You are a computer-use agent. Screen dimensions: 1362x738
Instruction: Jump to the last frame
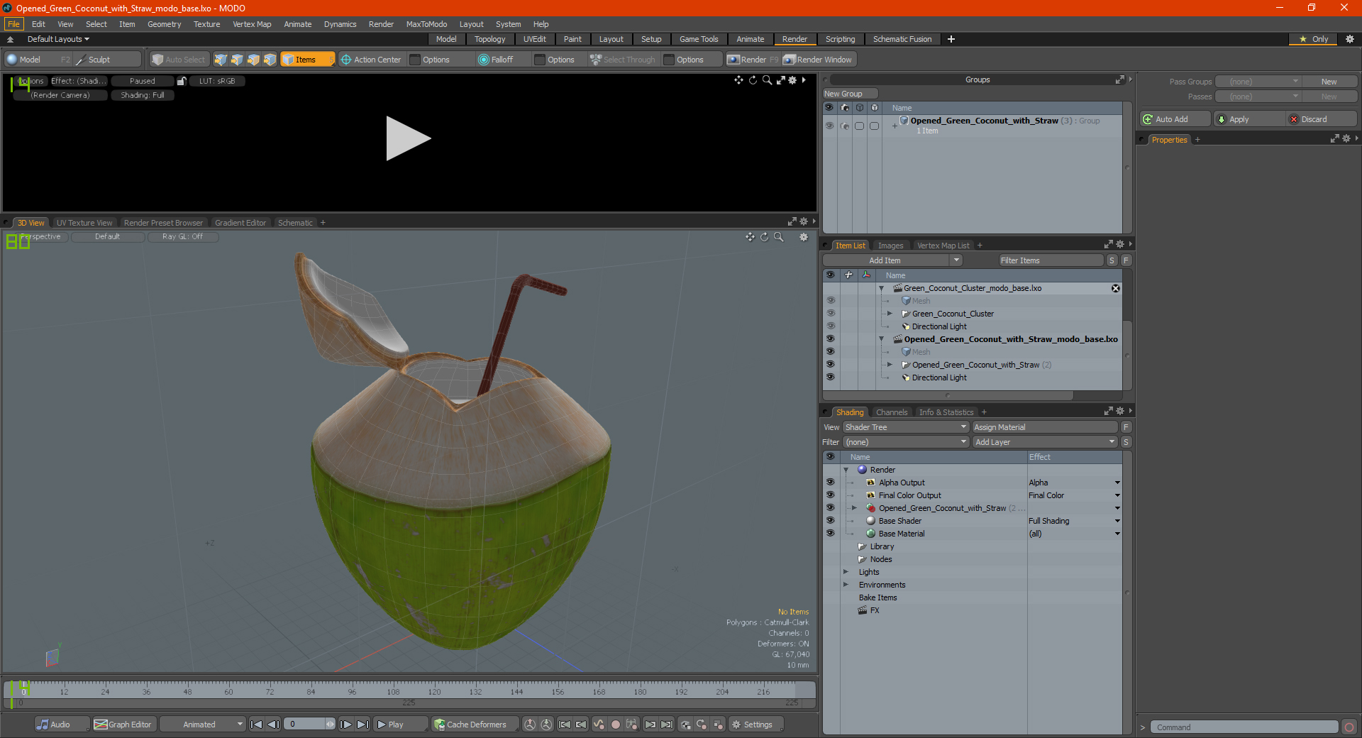(362, 725)
